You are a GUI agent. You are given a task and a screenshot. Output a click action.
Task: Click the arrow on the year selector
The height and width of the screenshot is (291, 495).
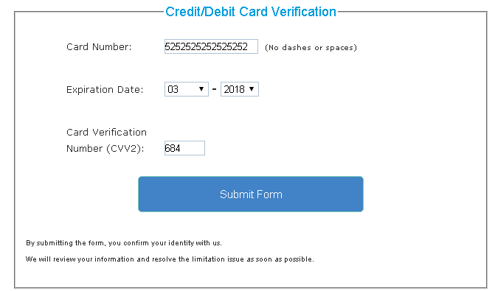pyautogui.click(x=252, y=89)
